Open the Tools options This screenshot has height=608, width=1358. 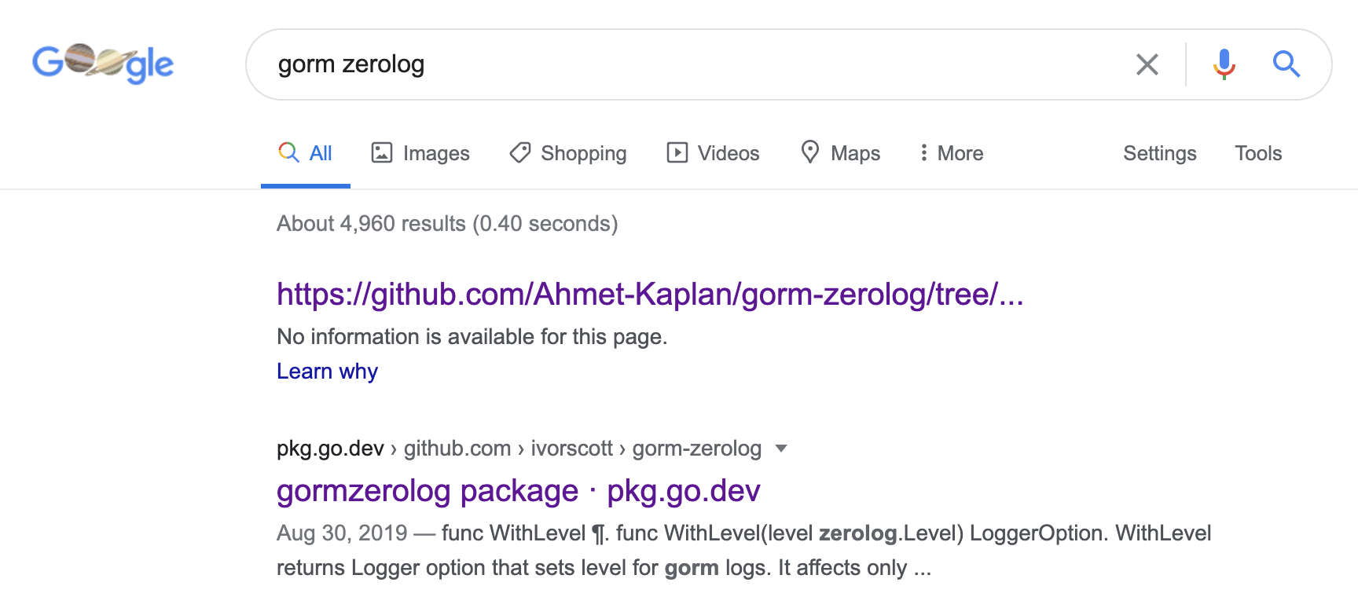coord(1258,153)
